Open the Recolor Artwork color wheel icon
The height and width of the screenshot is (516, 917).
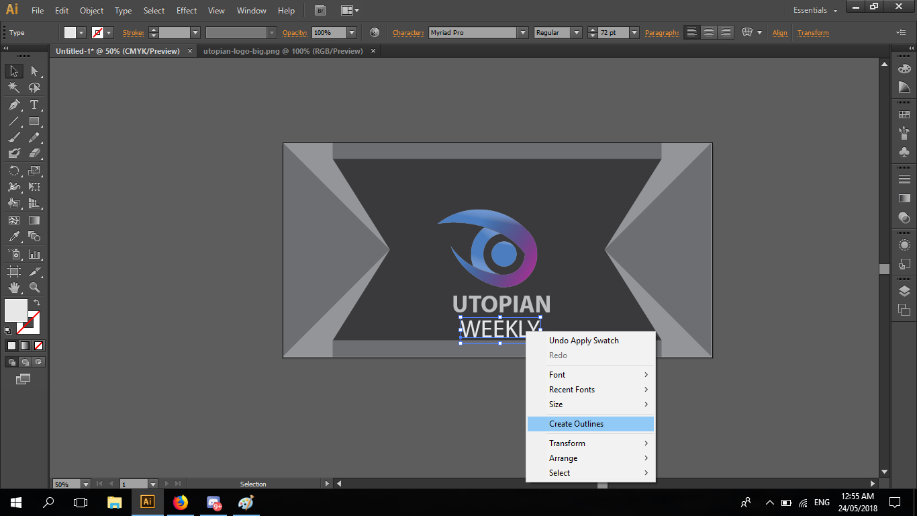(x=375, y=32)
